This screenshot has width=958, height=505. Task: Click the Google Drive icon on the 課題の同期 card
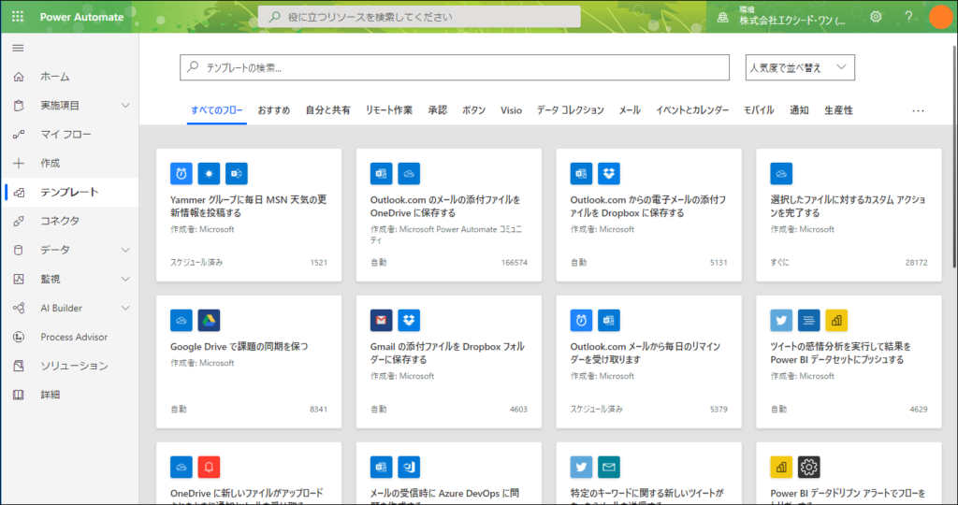(209, 320)
